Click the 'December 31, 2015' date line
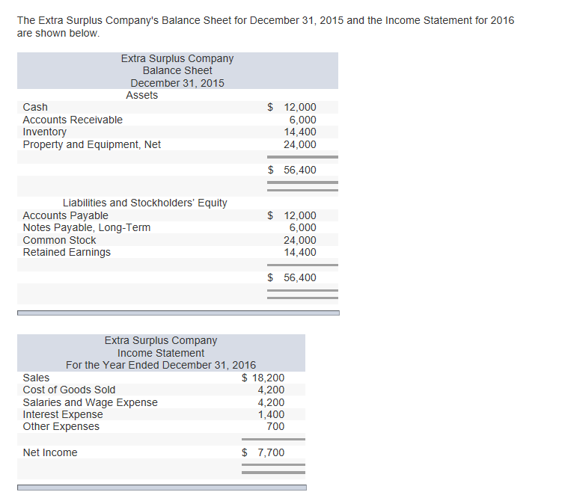Viewport: 574px width, 504px height. [x=177, y=83]
